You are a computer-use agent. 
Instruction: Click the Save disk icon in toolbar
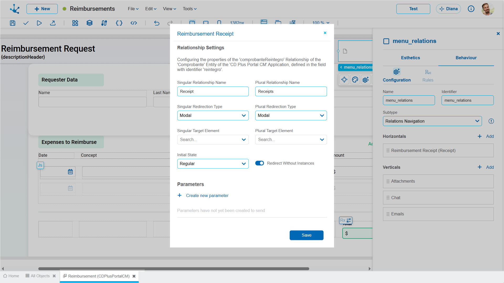[13, 23]
